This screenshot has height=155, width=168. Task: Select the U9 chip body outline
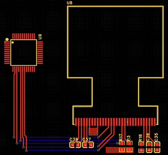tap(24, 52)
